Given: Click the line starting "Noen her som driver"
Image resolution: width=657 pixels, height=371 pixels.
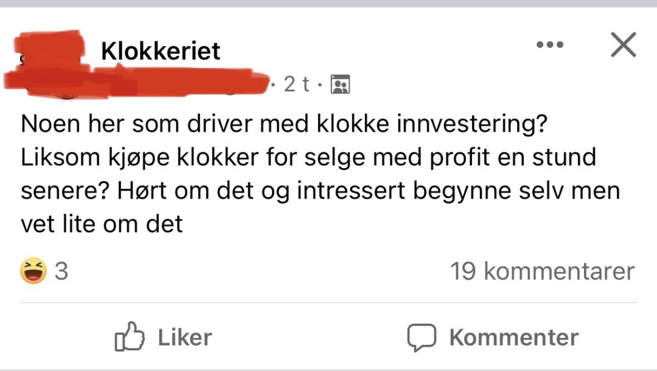Looking at the screenshot, I should click(282, 125).
